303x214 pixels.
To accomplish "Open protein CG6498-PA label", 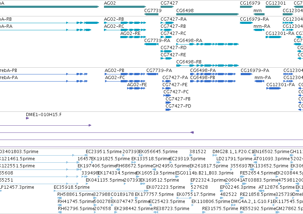I will pyautogui.click(x=203, y=71).
